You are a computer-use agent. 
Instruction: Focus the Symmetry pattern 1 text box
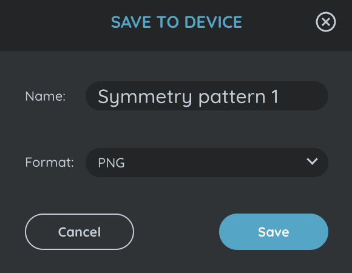click(207, 96)
